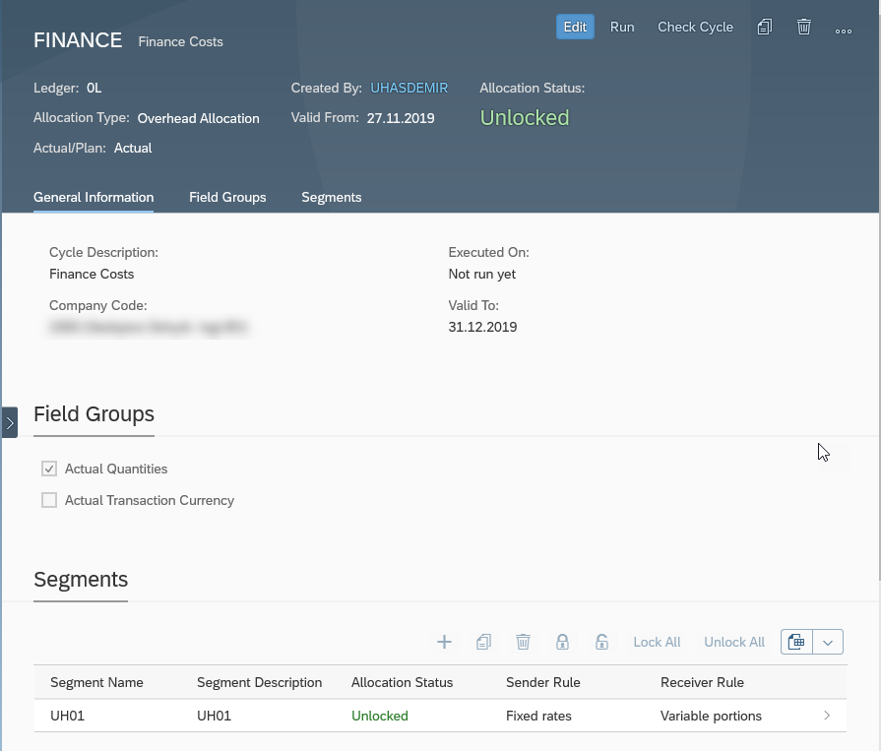Image resolution: width=881 pixels, height=751 pixels.
Task: Expand the table view dropdown arrow
Action: pos(828,642)
